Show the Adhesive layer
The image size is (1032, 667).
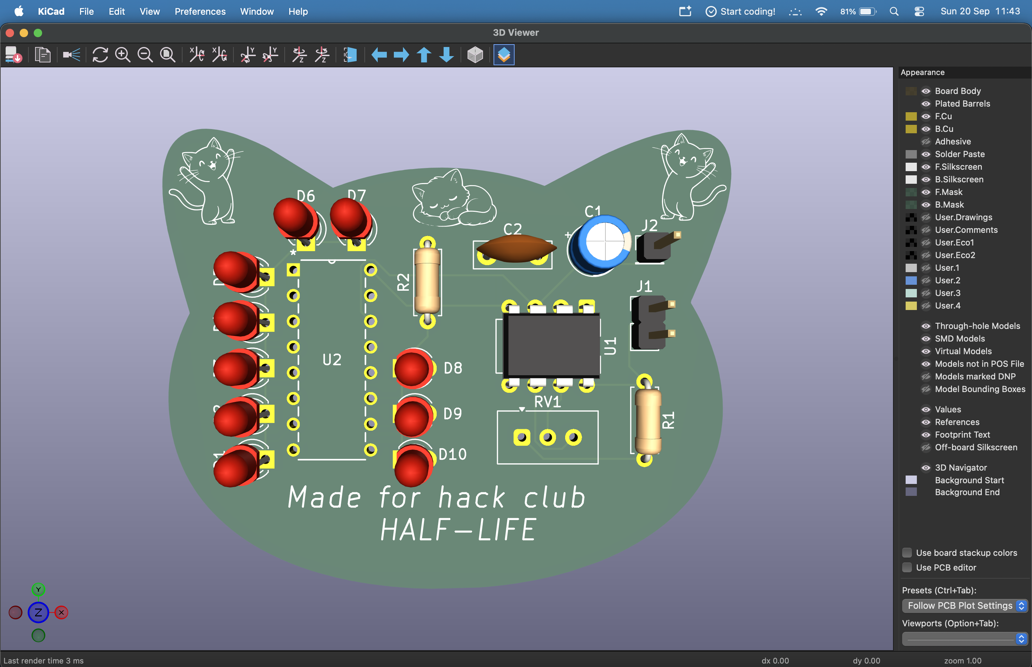click(926, 142)
